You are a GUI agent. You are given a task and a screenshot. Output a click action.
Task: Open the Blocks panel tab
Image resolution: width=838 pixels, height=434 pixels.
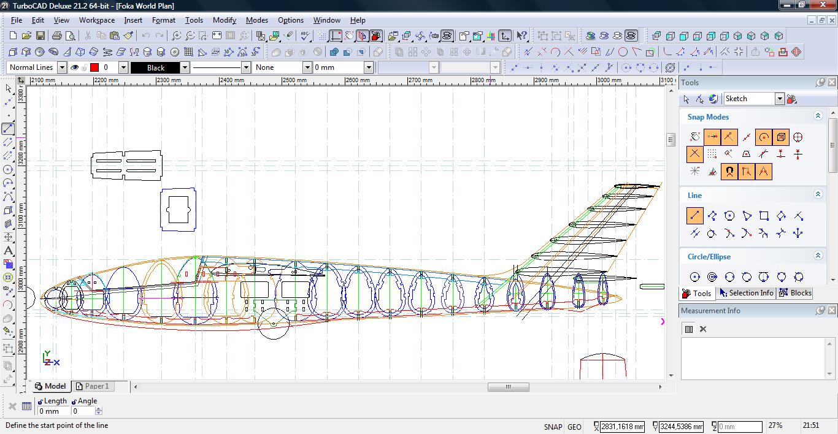point(795,293)
